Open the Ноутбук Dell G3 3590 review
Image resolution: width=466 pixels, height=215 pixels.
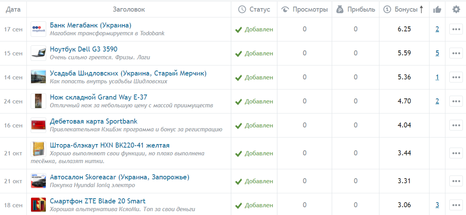pyautogui.click(x=83, y=49)
